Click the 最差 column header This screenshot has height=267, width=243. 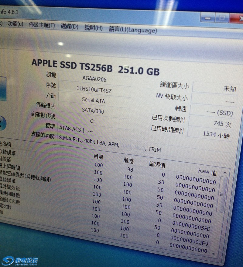coord(128,160)
